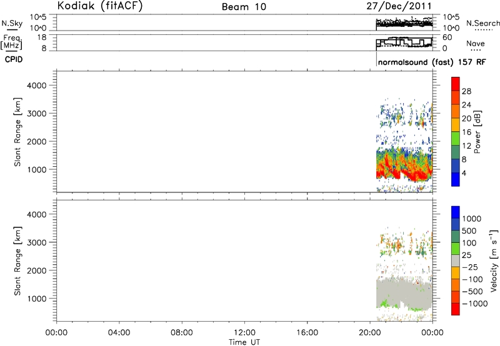Screen dimensions: 500x346
Task: Click the Power [dB] colorbar label
Action: pos(477,132)
